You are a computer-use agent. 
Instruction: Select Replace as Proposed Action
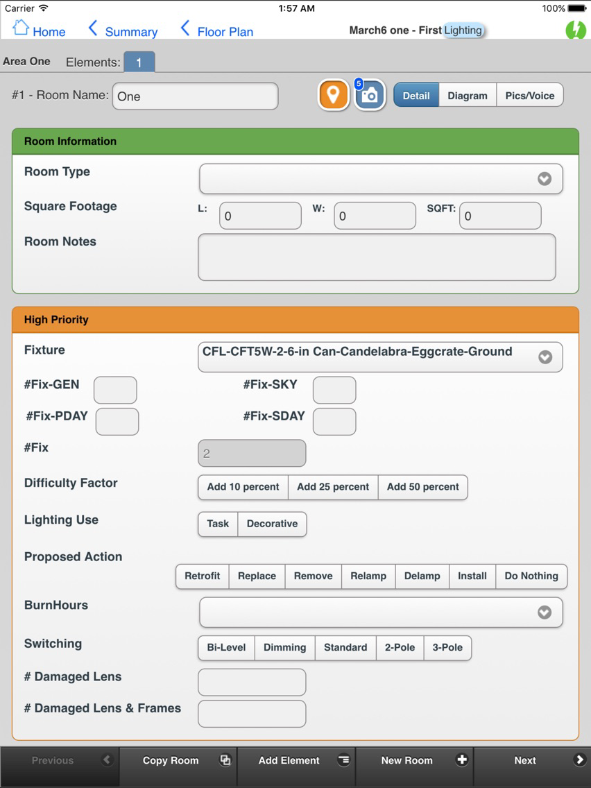point(257,576)
